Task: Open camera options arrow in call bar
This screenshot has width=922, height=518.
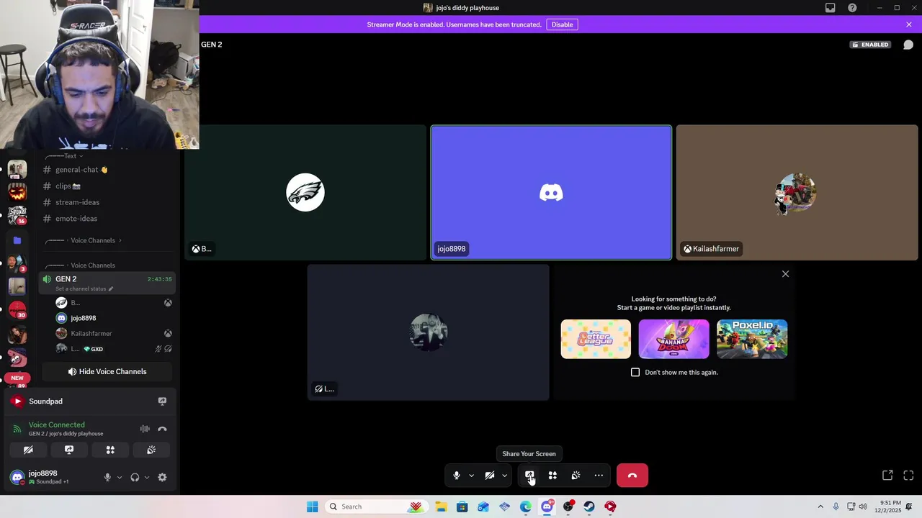Action: (x=504, y=476)
